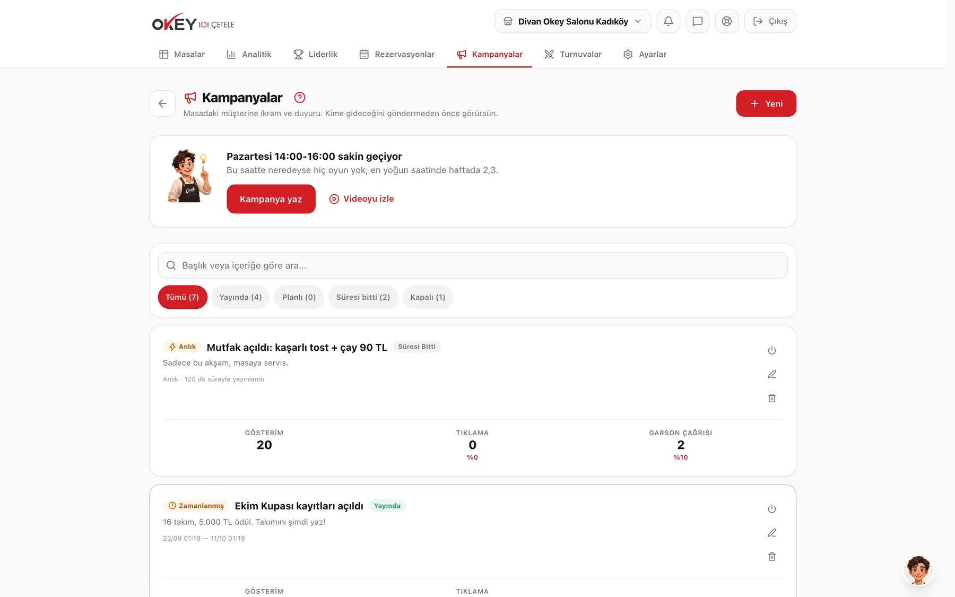Go to the Liderlik tab
Viewport: 955px width, 597px height.
point(315,54)
